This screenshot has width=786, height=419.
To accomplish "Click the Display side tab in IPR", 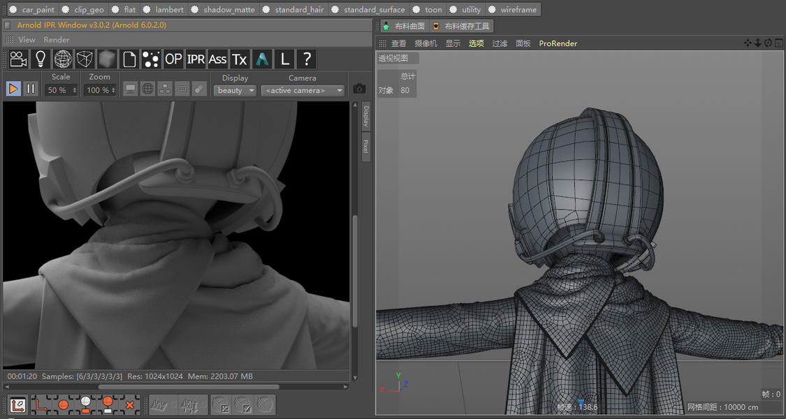I will coord(365,117).
